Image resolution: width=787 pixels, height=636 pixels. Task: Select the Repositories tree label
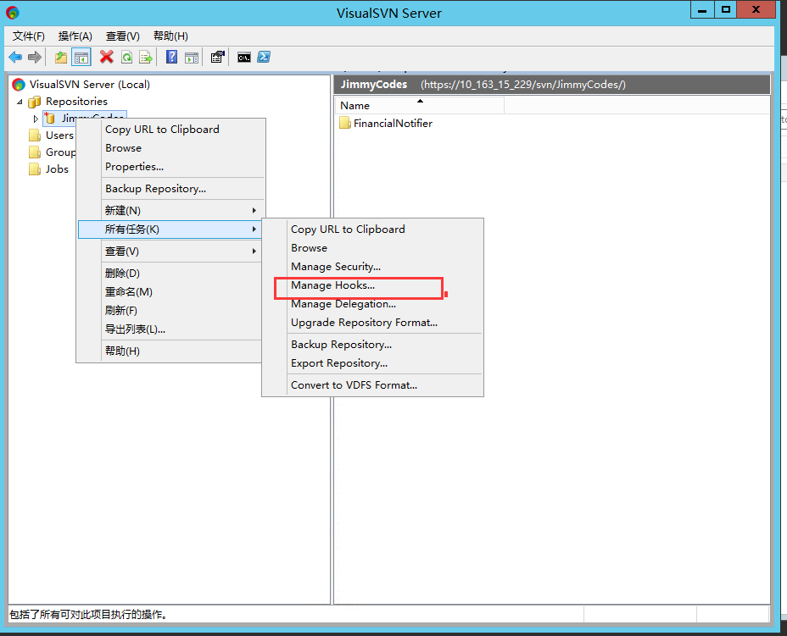pos(76,102)
